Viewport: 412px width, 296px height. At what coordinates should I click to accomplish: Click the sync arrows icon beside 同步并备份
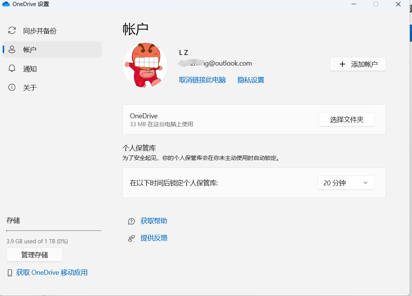12,30
